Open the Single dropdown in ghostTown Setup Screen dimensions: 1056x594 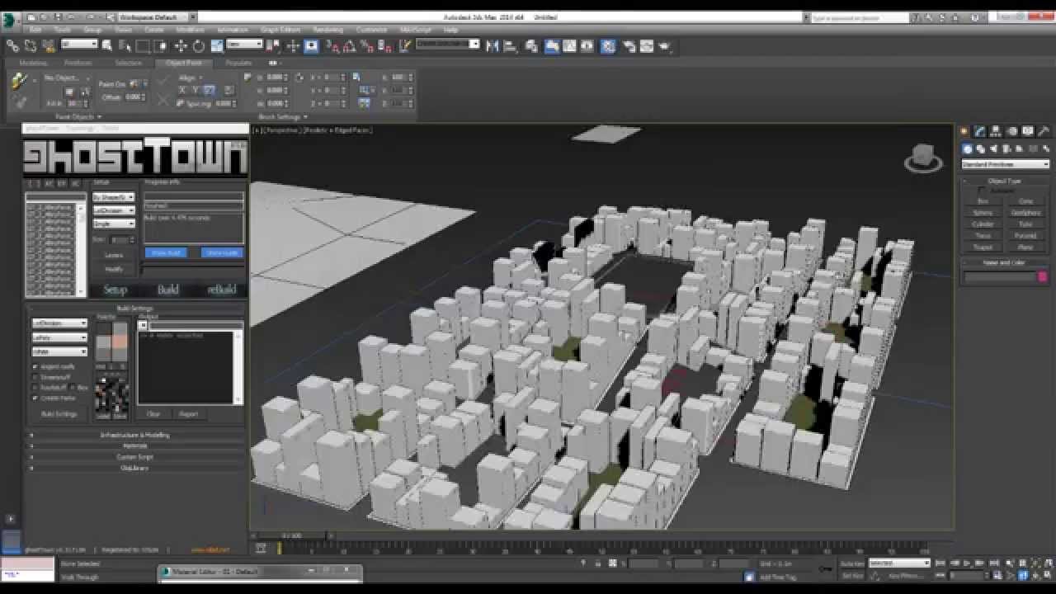(x=114, y=224)
